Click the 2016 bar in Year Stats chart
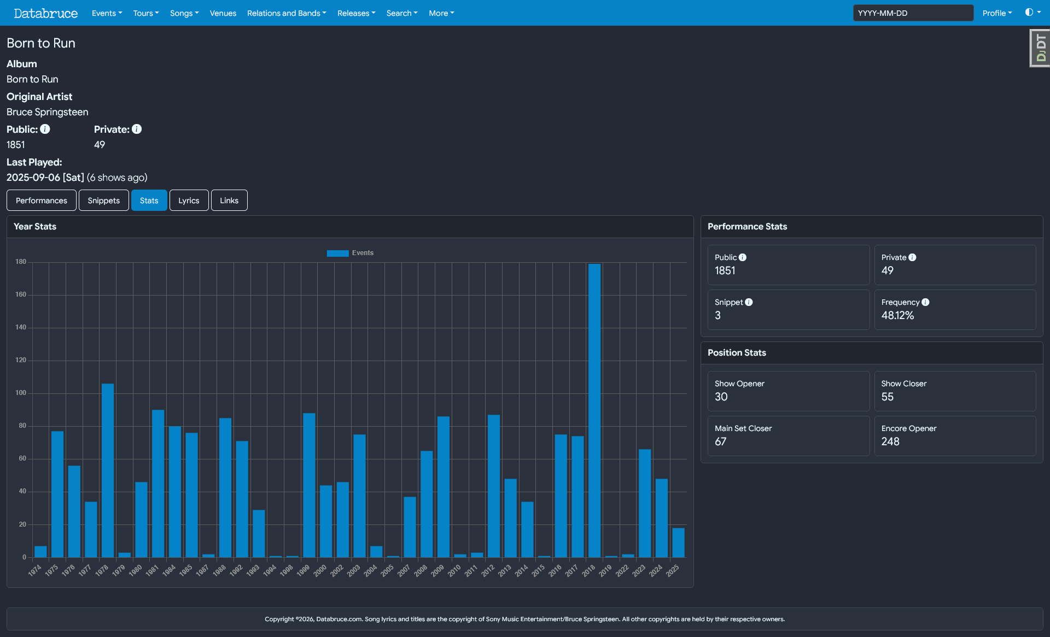1050x637 pixels. coord(561,495)
